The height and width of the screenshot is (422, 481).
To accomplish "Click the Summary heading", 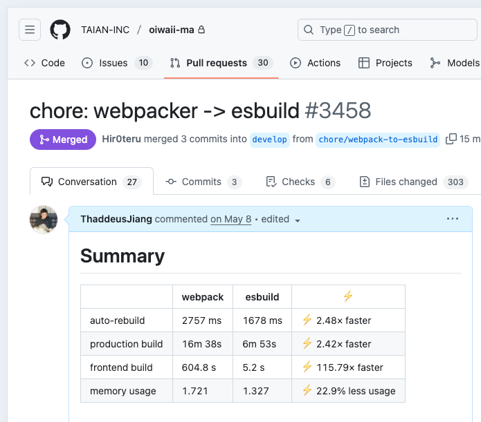I will coord(122,256).
